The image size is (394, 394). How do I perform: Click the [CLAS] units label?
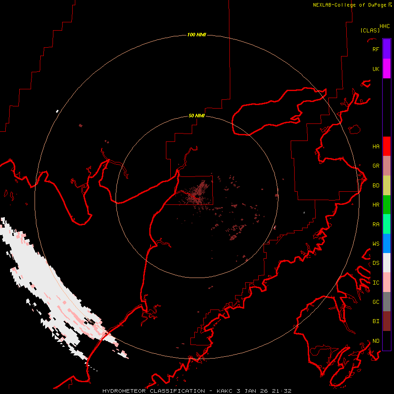pyautogui.click(x=370, y=31)
